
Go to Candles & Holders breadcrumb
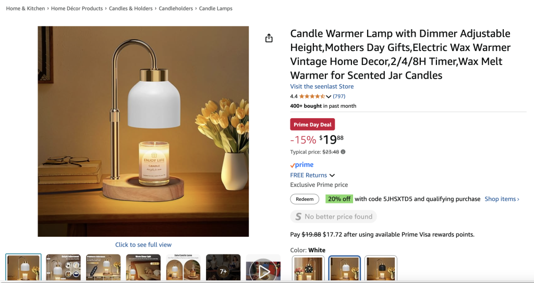131,9
